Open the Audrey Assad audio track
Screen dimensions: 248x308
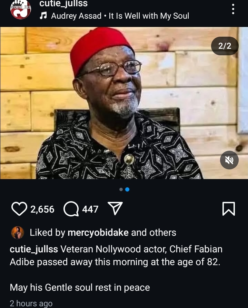120,16
